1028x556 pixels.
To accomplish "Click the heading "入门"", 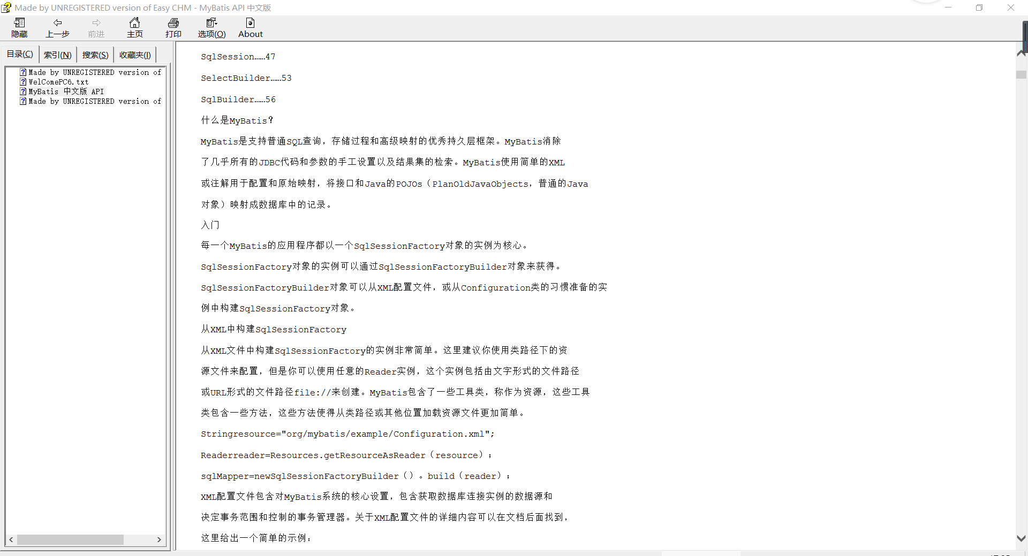I will (210, 225).
